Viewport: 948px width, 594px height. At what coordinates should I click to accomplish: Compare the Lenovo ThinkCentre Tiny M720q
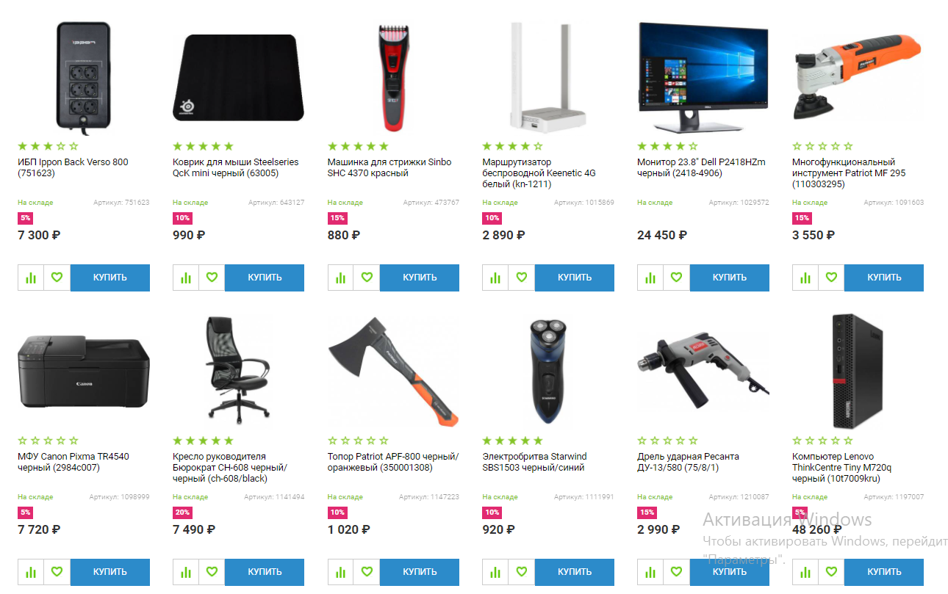click(x=805, y=572)
